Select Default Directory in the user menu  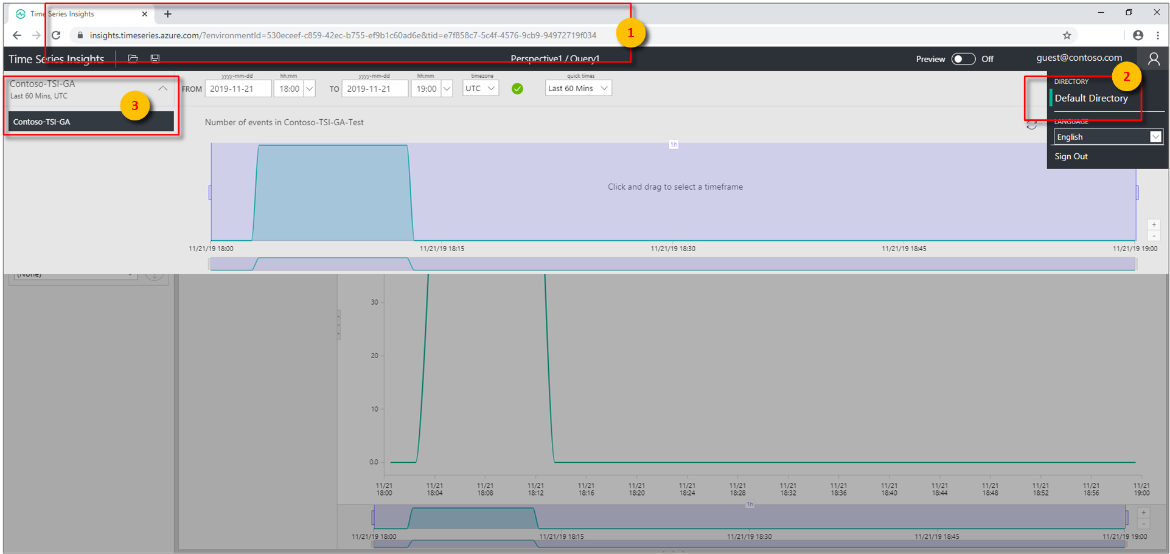(x=1091, y=99)
